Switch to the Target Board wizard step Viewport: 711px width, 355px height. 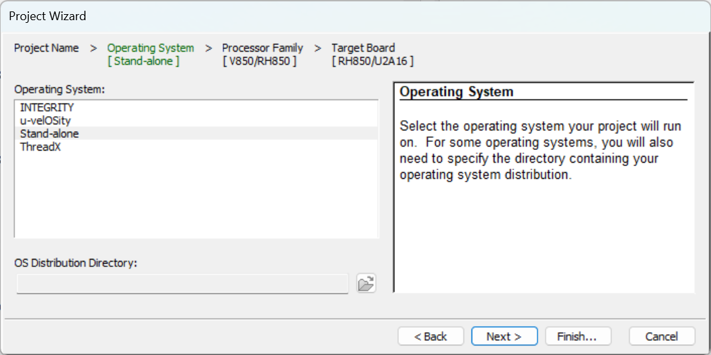(363, 48)
